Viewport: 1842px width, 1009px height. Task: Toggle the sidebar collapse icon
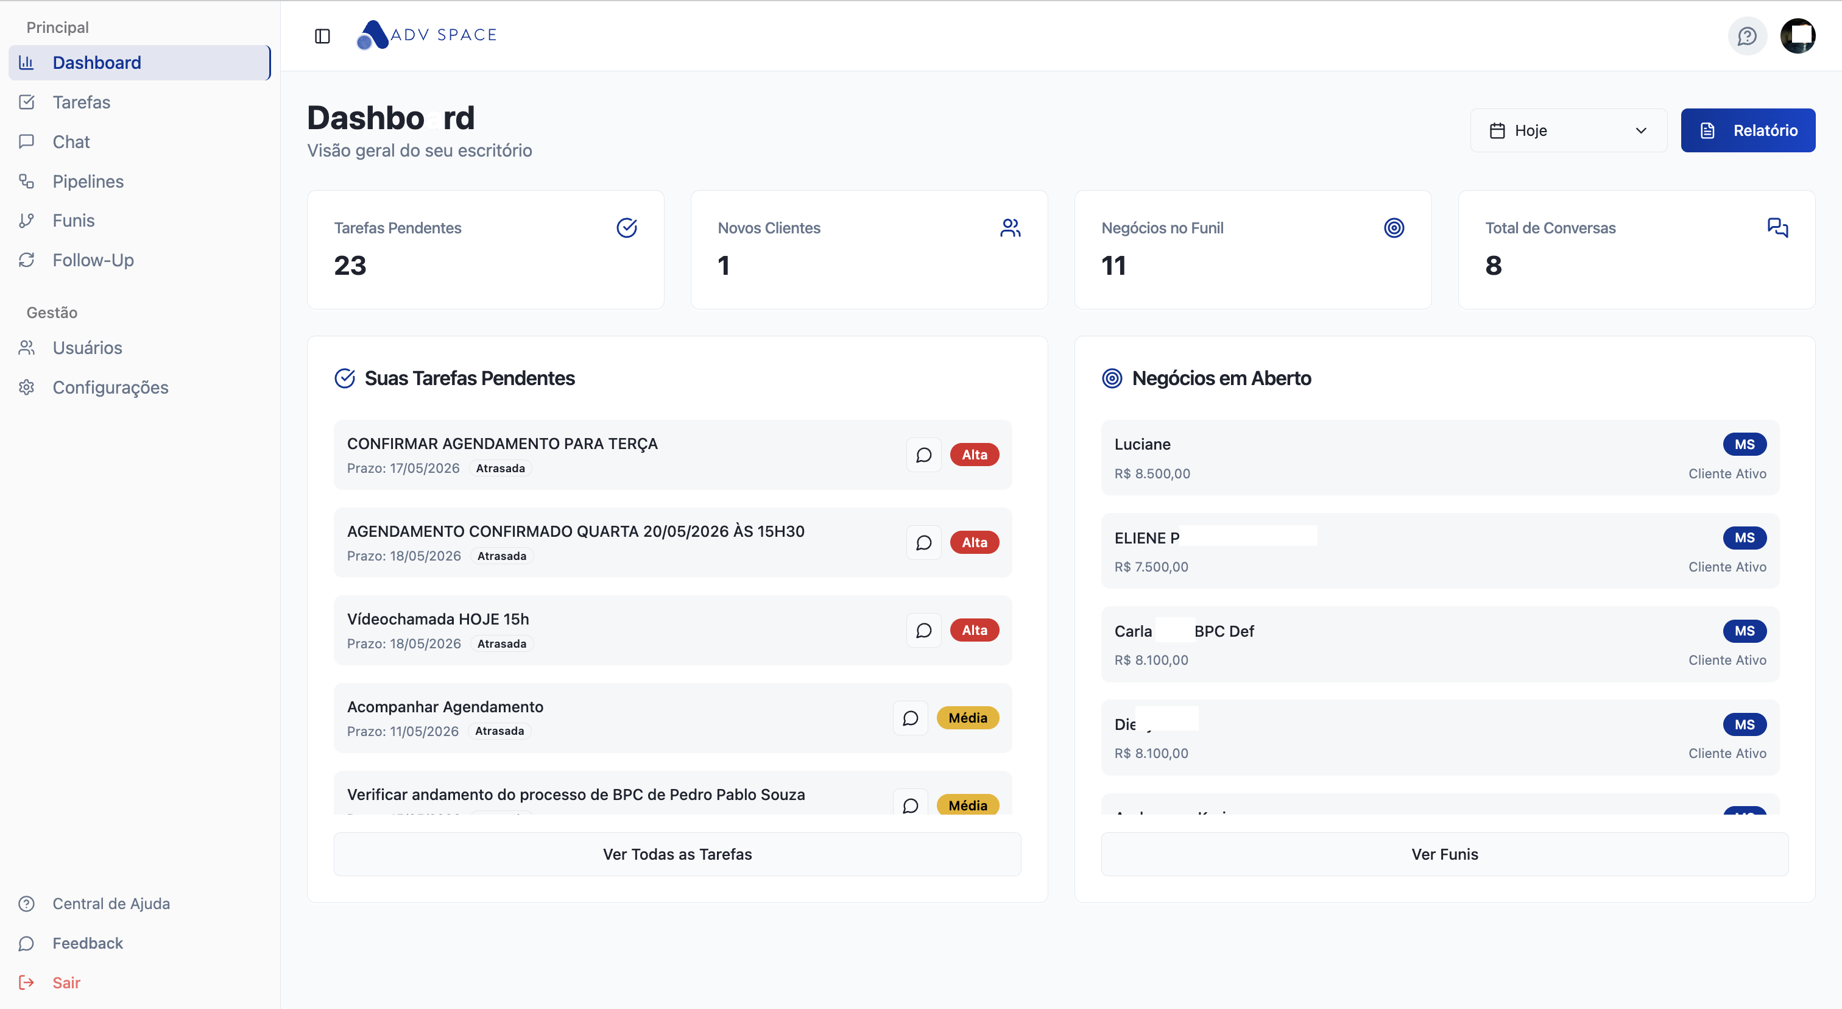[322, 36]
